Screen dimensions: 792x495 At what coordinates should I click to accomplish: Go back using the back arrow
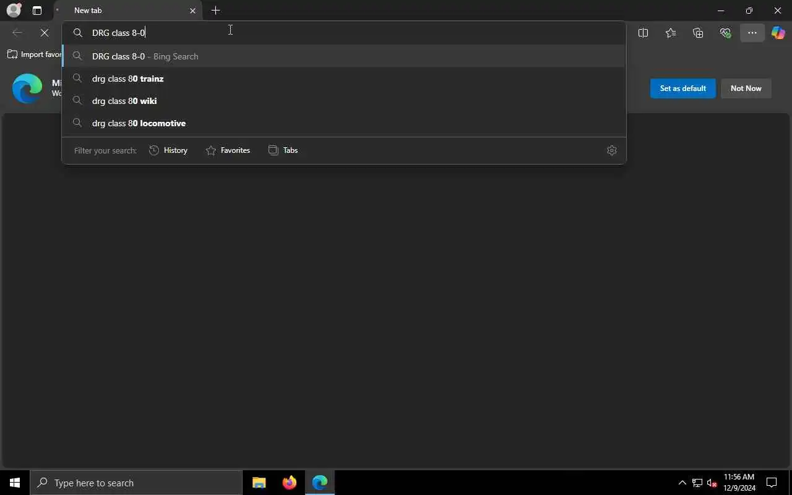tap(17, 33)
